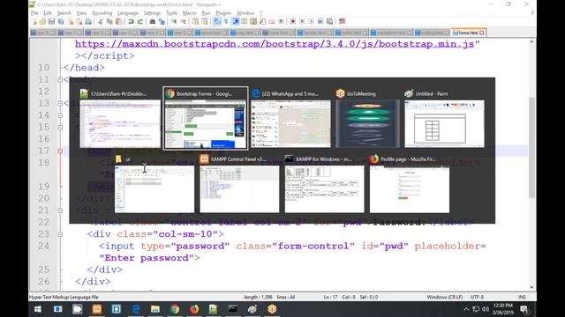Open the Macro menu

pos(189,13)
